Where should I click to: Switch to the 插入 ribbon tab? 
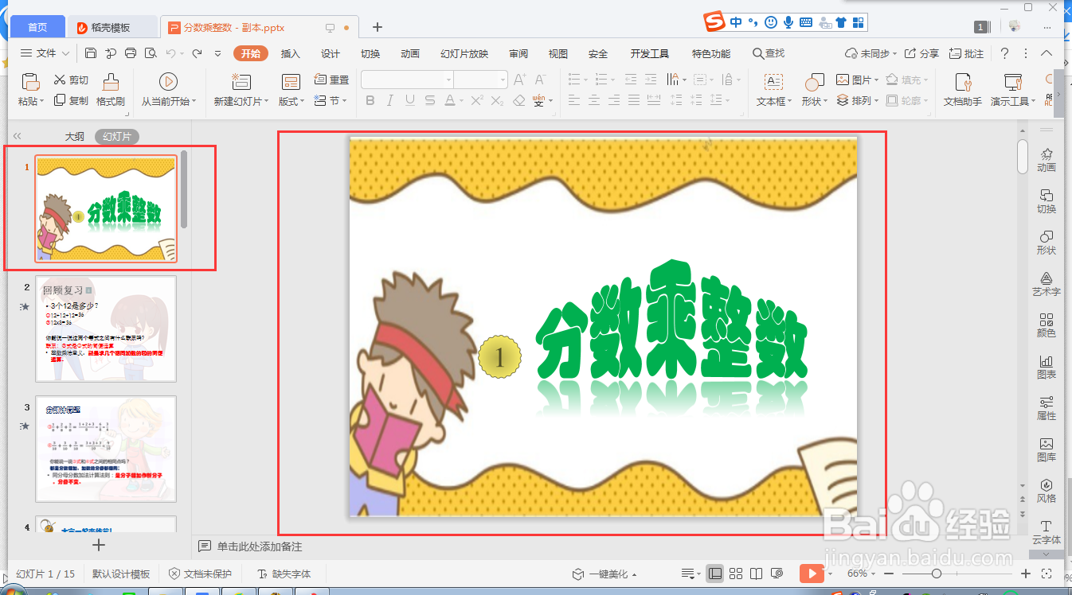pyautogui.click(x=290, y=53)
